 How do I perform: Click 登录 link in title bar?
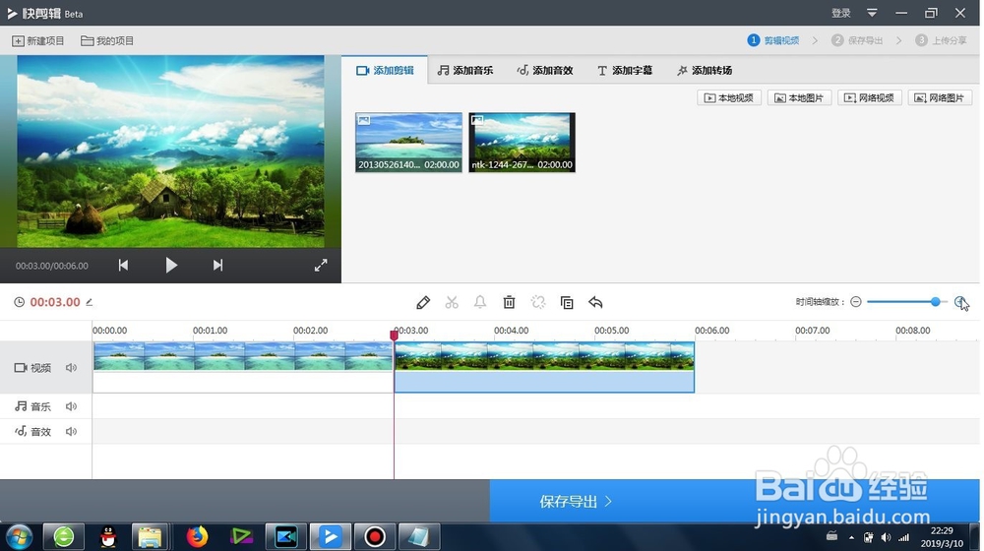pyautogui.click(x=841, y=13)
